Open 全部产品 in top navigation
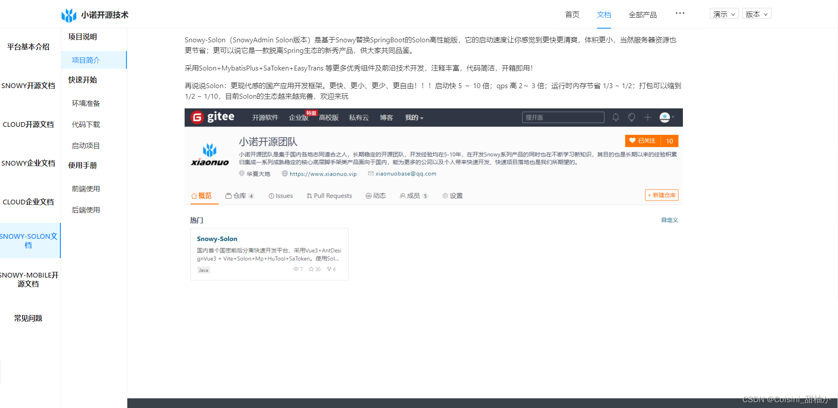This screenshot has width=838, height=408. pos(642,15)
